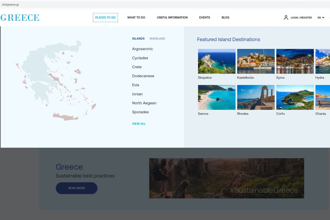Select the Islands tab
The image size is (330, 220).
point(138,39)
